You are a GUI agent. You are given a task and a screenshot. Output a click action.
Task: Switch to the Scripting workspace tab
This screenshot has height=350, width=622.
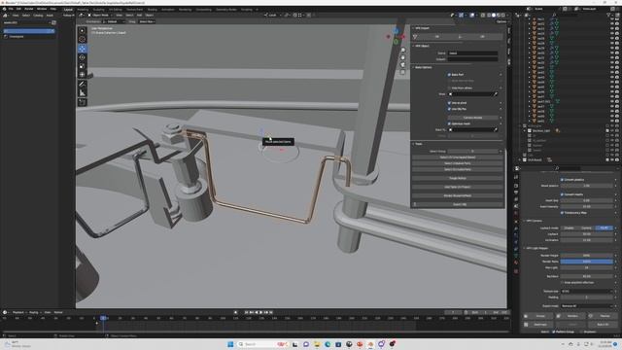point(246,9)
